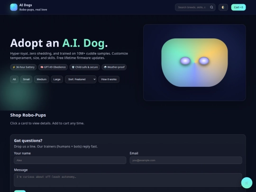
Task: Click the GPT-K9 Obedience badge
Action: point(53,67)
